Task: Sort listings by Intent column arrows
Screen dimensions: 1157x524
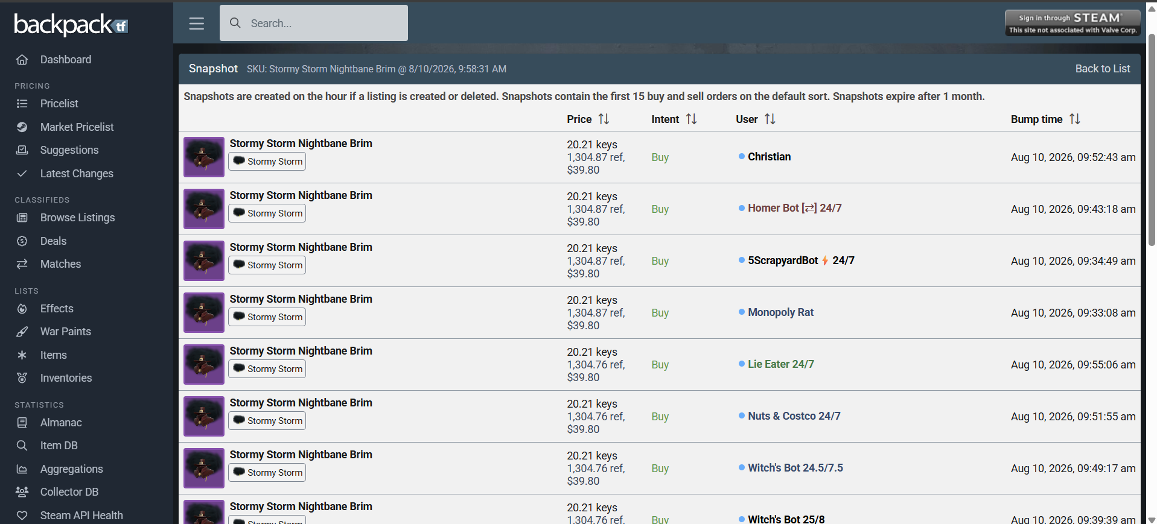Action: coord(691,119)
